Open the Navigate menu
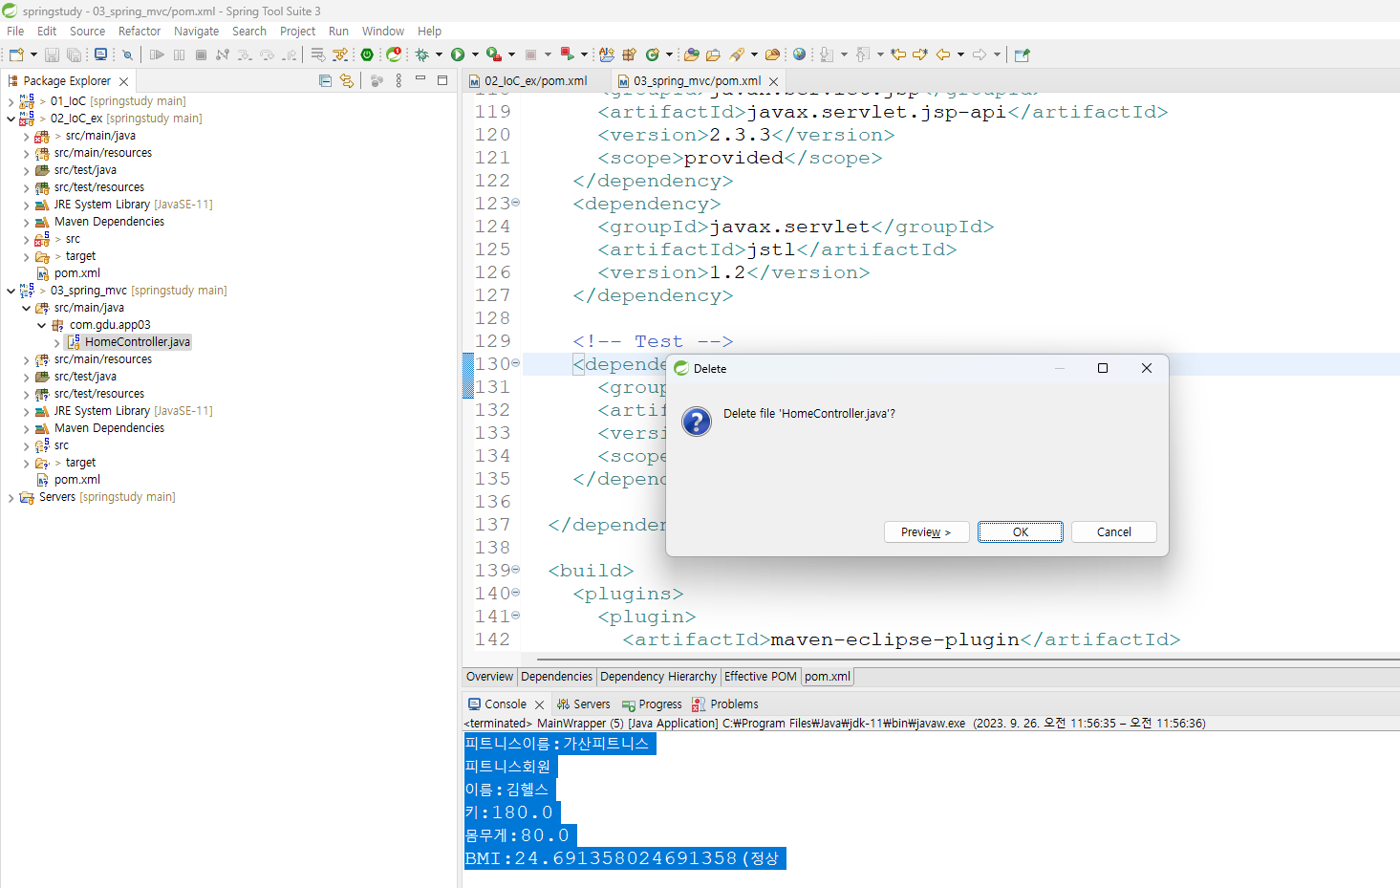The image size is (1400, 888). pos(196,32)
